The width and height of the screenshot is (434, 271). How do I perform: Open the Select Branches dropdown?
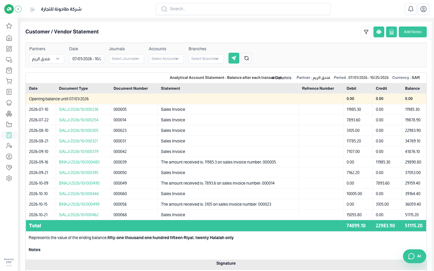coord(206,59)
